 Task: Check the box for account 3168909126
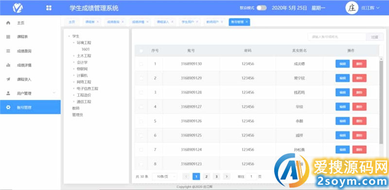coord(141,121)
